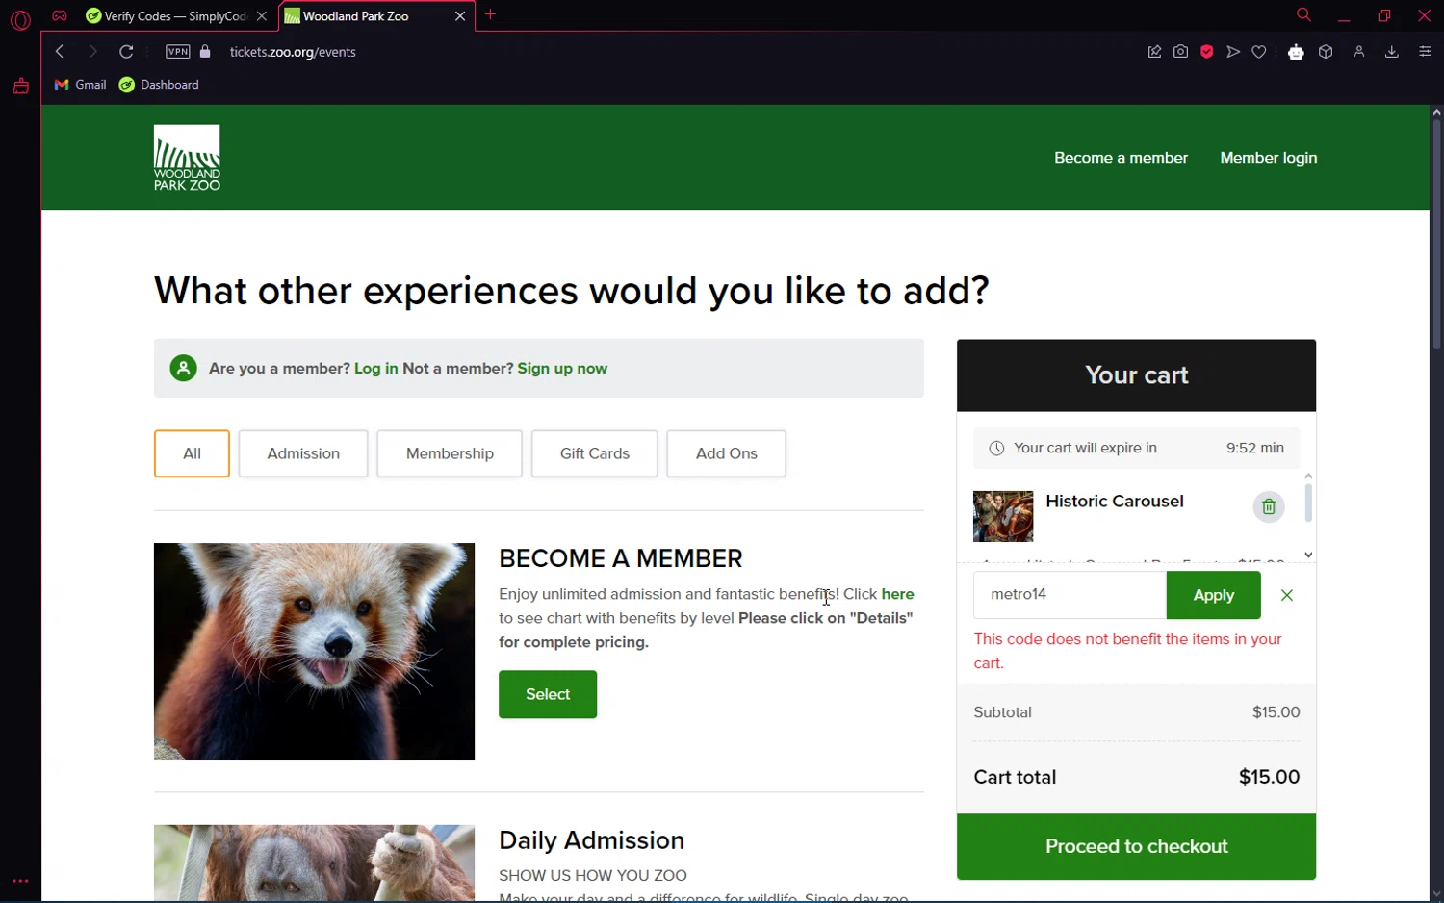Click the BECOME A MEMBER heading
1444x903 pixels.
pos(621,558)
